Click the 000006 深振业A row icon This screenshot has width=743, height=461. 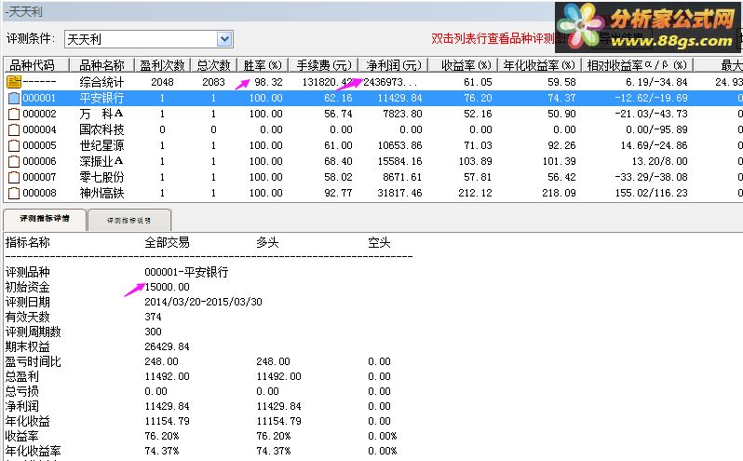[x=14, y=161]
